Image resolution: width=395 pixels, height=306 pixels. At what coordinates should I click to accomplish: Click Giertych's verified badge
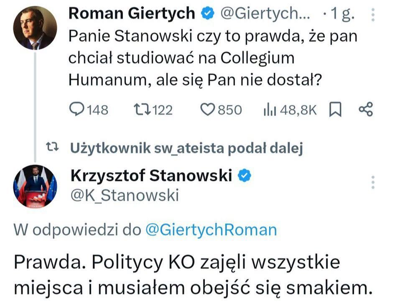tap(207, 13)
